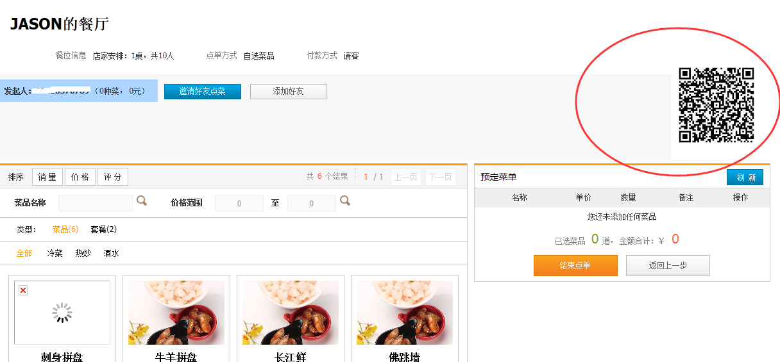
Task: Click the 单价 column header
Action: (584, 197)
